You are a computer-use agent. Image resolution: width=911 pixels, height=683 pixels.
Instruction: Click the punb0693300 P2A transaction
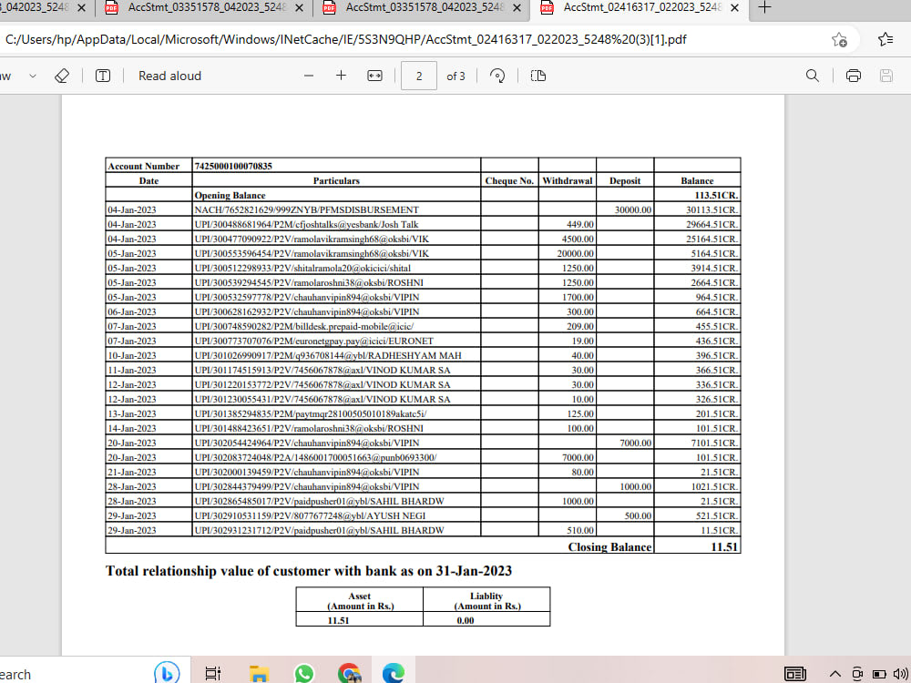coord(315,457)
